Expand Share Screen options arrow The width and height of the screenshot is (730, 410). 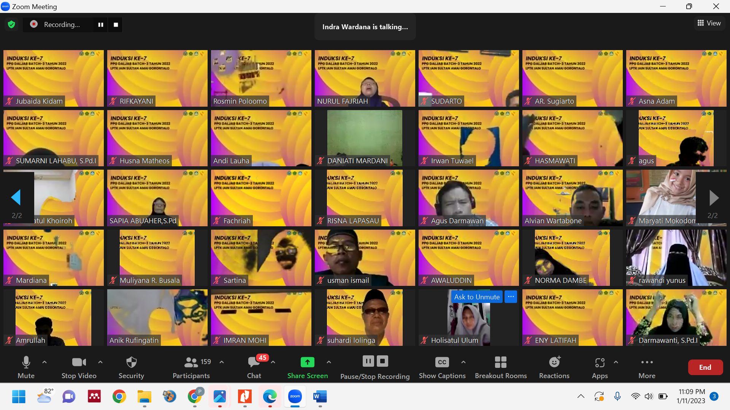(329, 362)
